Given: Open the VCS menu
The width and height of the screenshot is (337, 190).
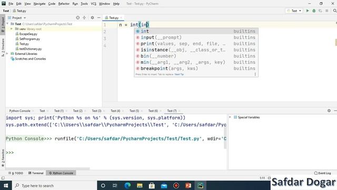Looking at the screenshot, I should pyautogui.click(x=93, y=4).
